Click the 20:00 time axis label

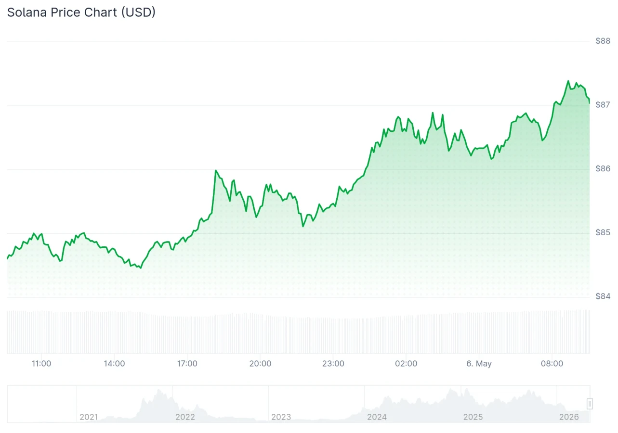pyautogui.click(x=260, y=364)
